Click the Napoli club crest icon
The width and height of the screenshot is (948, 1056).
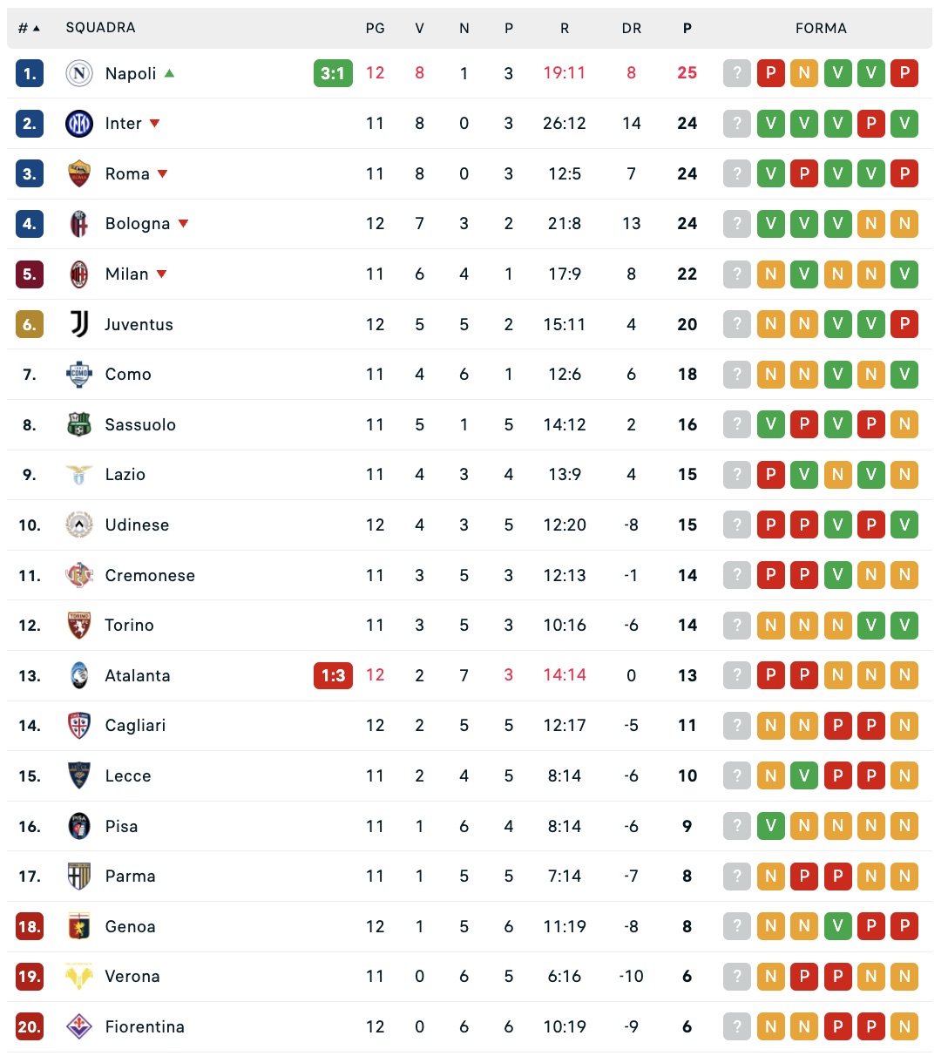[79, 73]
